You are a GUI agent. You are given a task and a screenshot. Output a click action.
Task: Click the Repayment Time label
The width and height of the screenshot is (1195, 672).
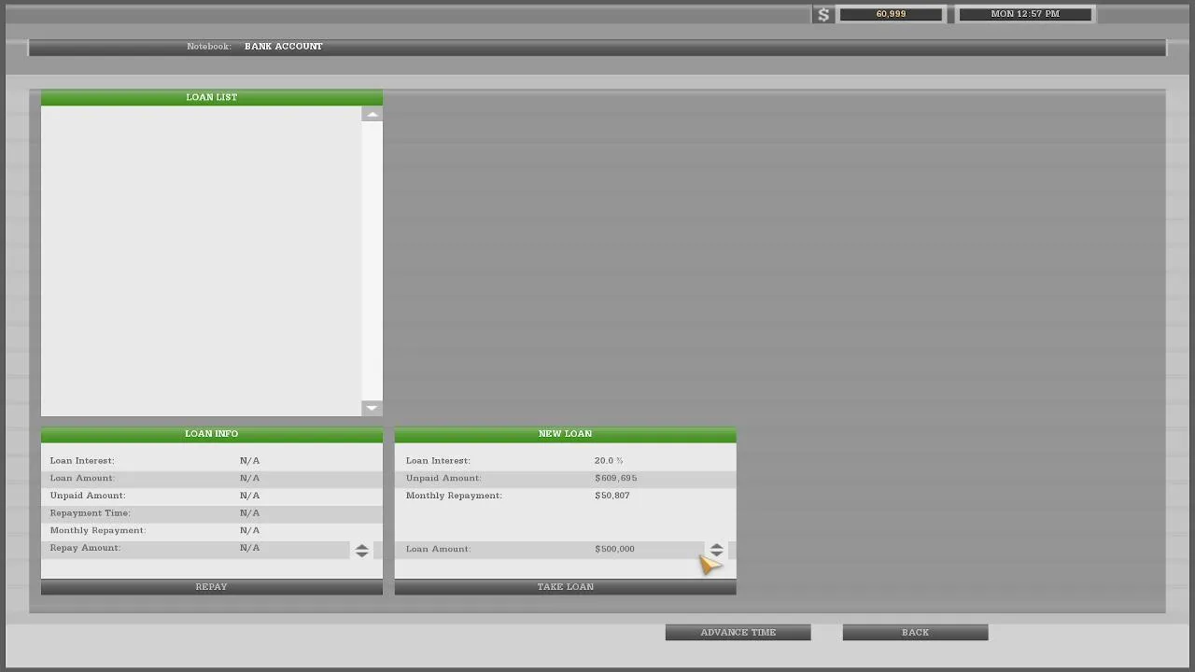coord(91,513)
